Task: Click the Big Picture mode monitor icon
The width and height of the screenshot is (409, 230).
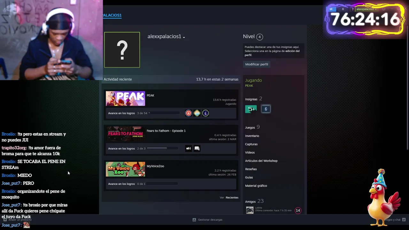Action: tap(383, 9)
